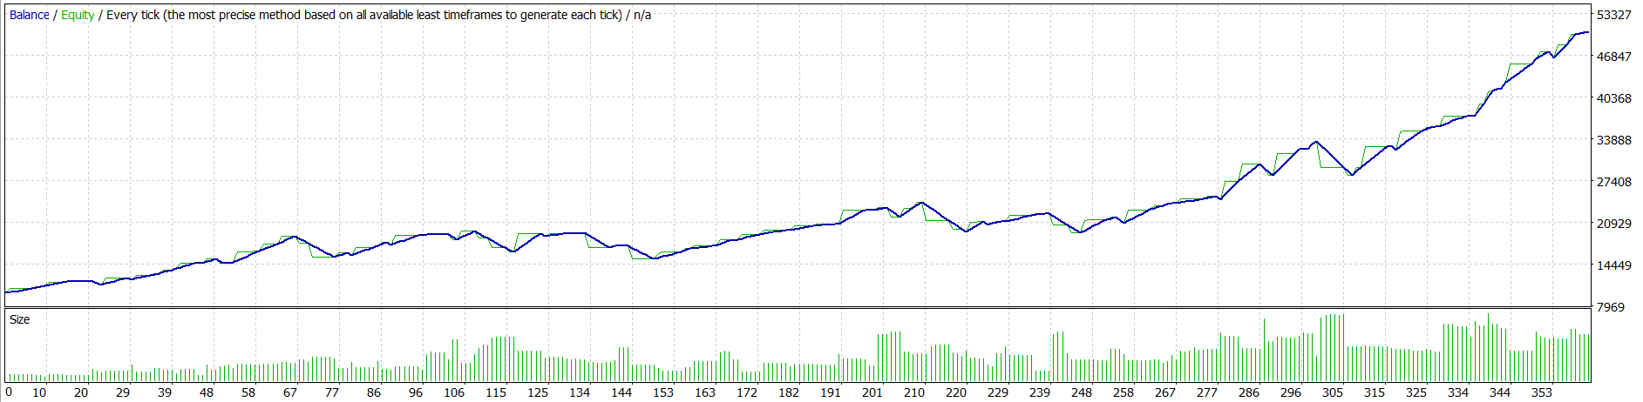Click x-axis label 210
The image size is (1643, 402).
(x=914, y=392)
